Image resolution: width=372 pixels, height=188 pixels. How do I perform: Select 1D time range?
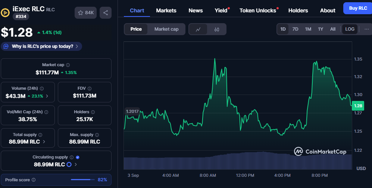pyautogui.click(x=283, y=29)
